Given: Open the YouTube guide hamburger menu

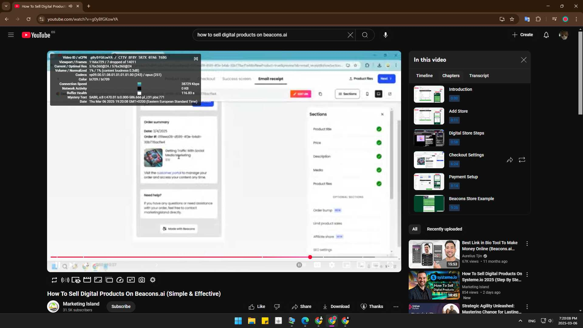Looking at the screenshot, I should tap(11, 35).
